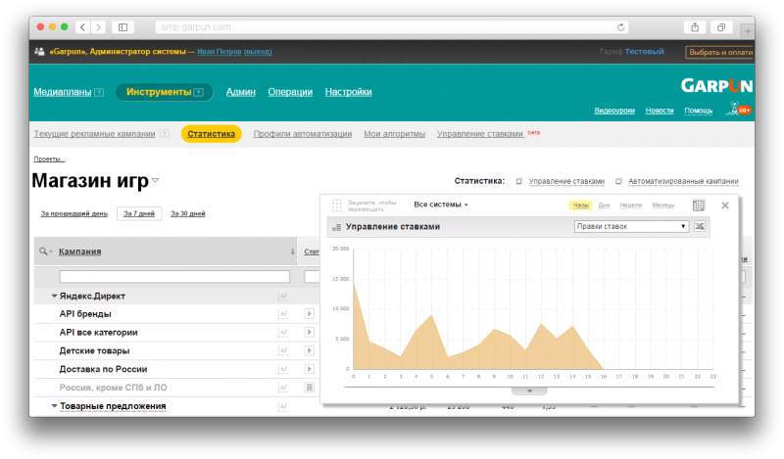The height and width of the screenshot is (459, 784).
Task: Export chart data with the Excel icon
Action: point(700,227)
